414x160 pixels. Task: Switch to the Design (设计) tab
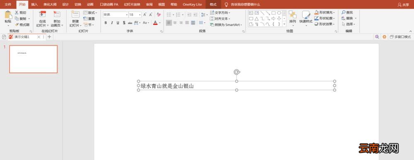[x=65, y=5]
